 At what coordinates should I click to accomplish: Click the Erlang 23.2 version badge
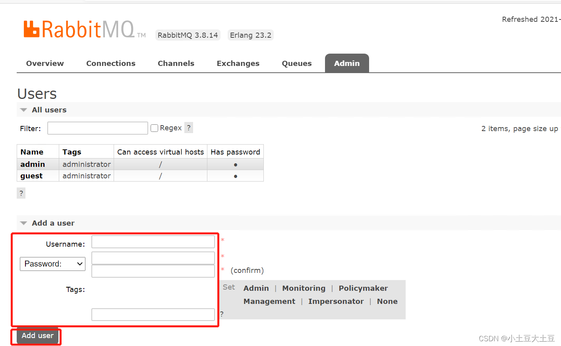point(251,35)
